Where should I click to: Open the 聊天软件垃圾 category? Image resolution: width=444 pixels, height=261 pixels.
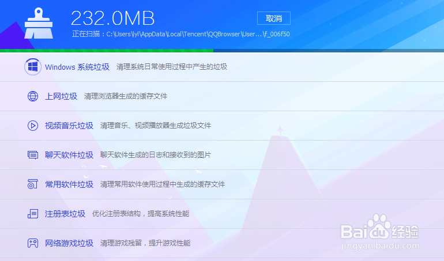[x=69, y=155]
